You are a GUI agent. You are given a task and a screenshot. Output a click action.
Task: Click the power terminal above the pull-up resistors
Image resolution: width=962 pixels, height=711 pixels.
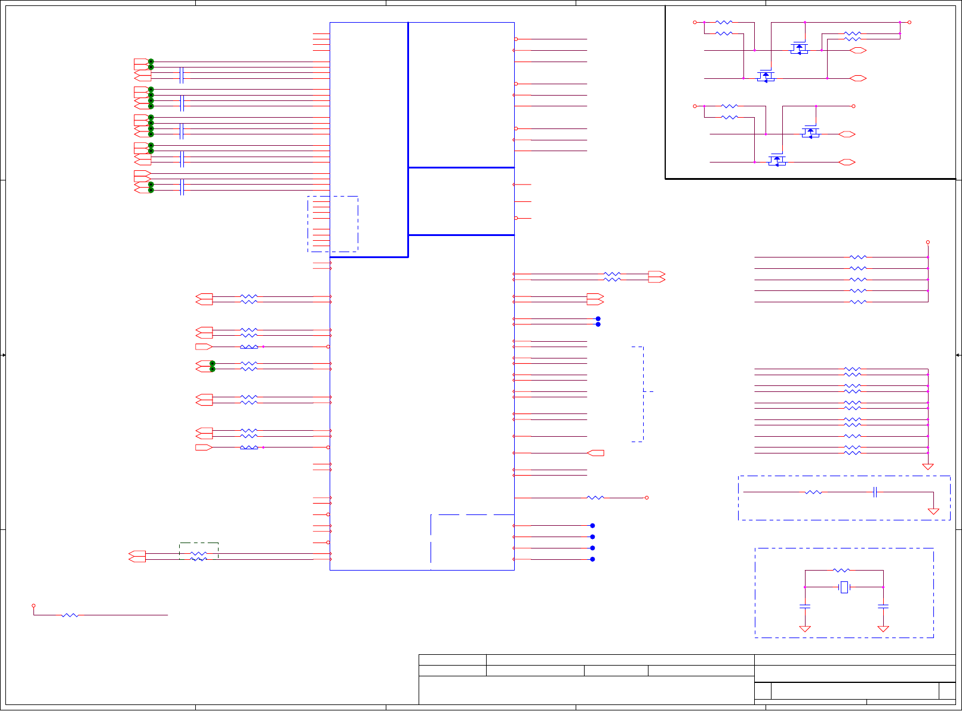click(927, 243)
